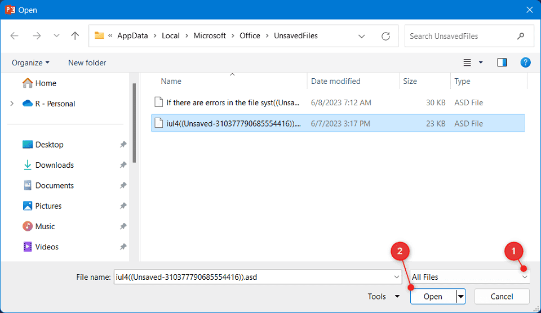Expand the File name dropdown arrow
The image size is (541, 313).
[397, 277]
